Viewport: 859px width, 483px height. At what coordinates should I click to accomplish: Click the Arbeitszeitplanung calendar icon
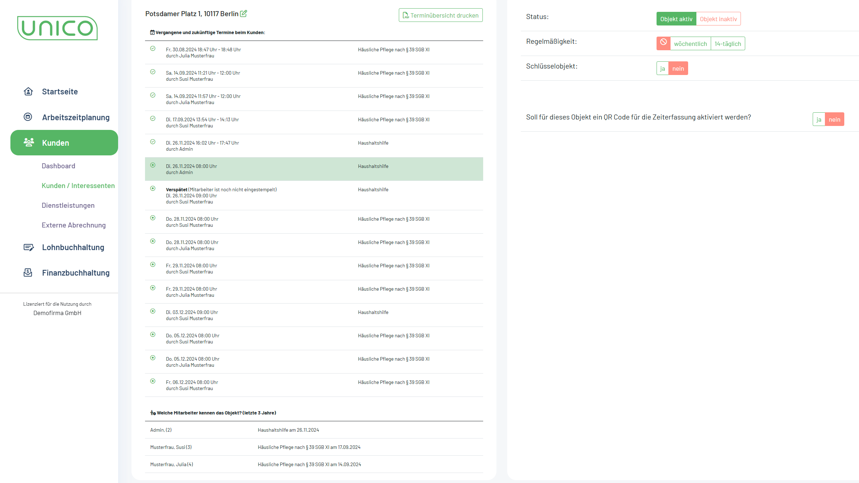(x=28, y=117)
